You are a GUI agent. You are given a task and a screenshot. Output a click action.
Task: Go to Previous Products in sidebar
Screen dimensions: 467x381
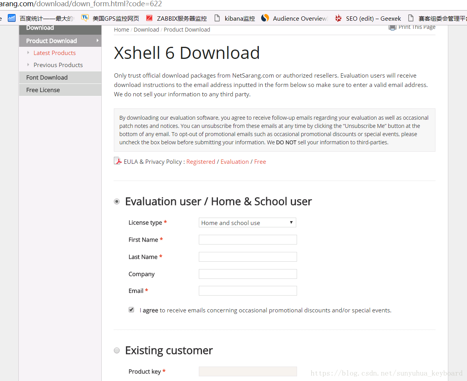58,65
